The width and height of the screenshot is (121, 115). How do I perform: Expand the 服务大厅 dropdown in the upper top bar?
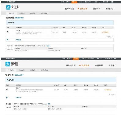click(106, 2)
